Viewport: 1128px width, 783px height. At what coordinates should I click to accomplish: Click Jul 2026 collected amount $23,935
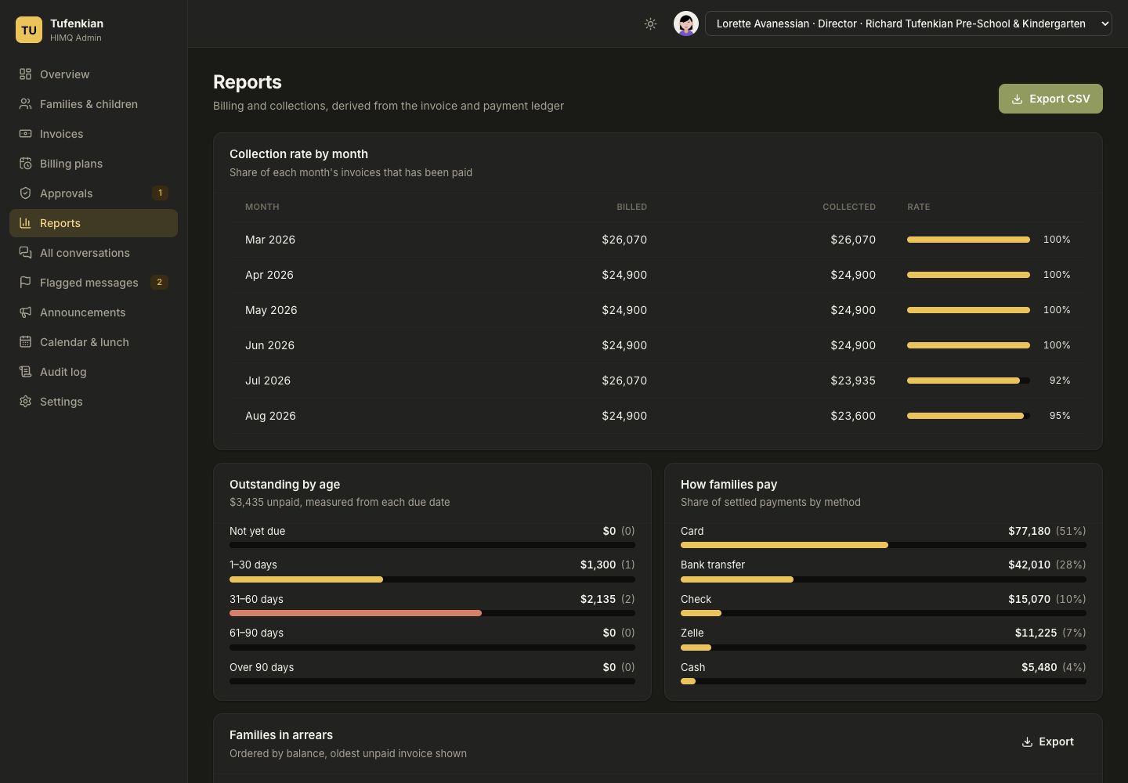point(853,381)
